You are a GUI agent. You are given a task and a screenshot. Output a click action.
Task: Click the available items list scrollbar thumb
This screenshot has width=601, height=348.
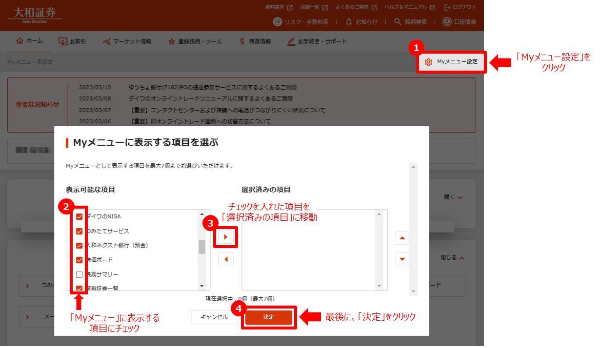(x=202, y=247)
